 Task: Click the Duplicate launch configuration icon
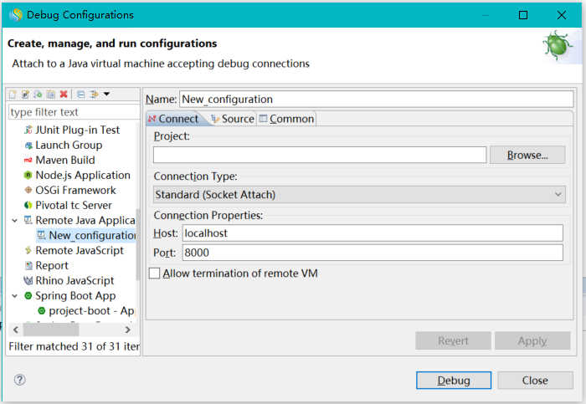[50, 95]
